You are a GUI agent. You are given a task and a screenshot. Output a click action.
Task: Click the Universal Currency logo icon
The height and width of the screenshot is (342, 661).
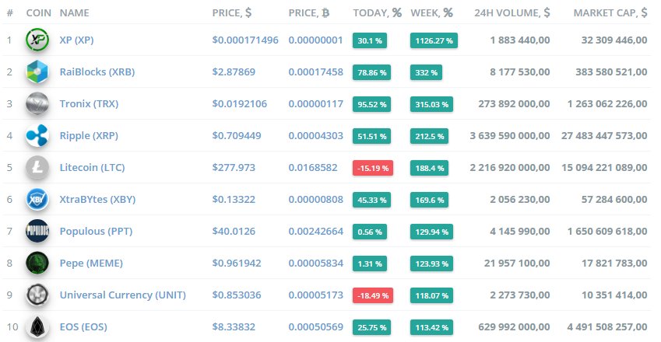37,295
